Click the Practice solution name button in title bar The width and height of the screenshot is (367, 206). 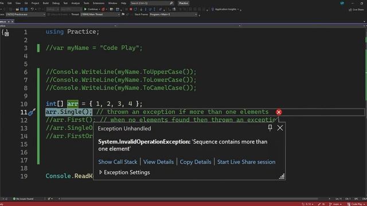click(183, 3)
